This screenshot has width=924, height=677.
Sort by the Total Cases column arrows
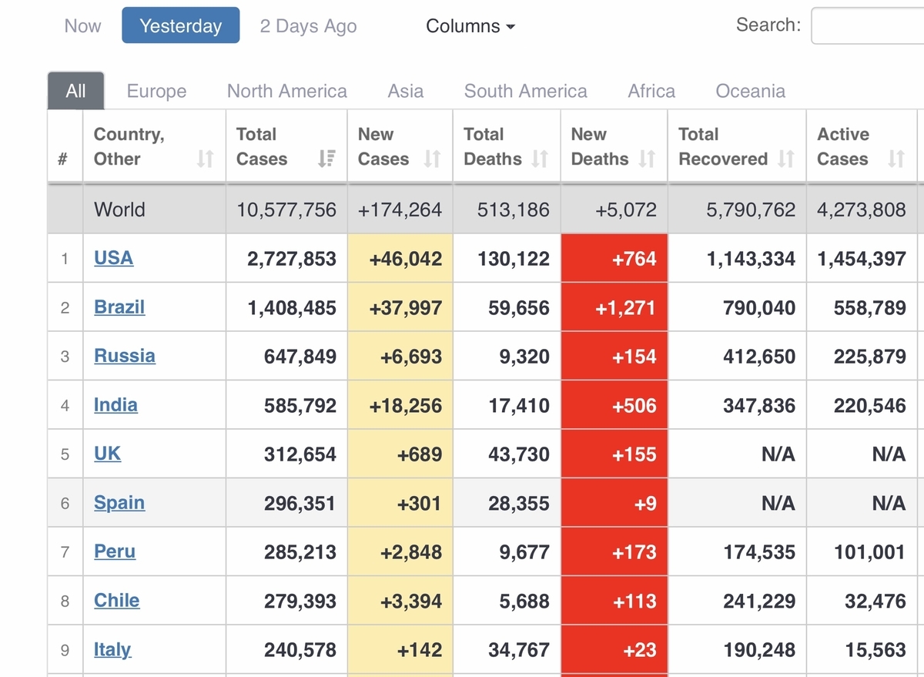pos(326,159)
